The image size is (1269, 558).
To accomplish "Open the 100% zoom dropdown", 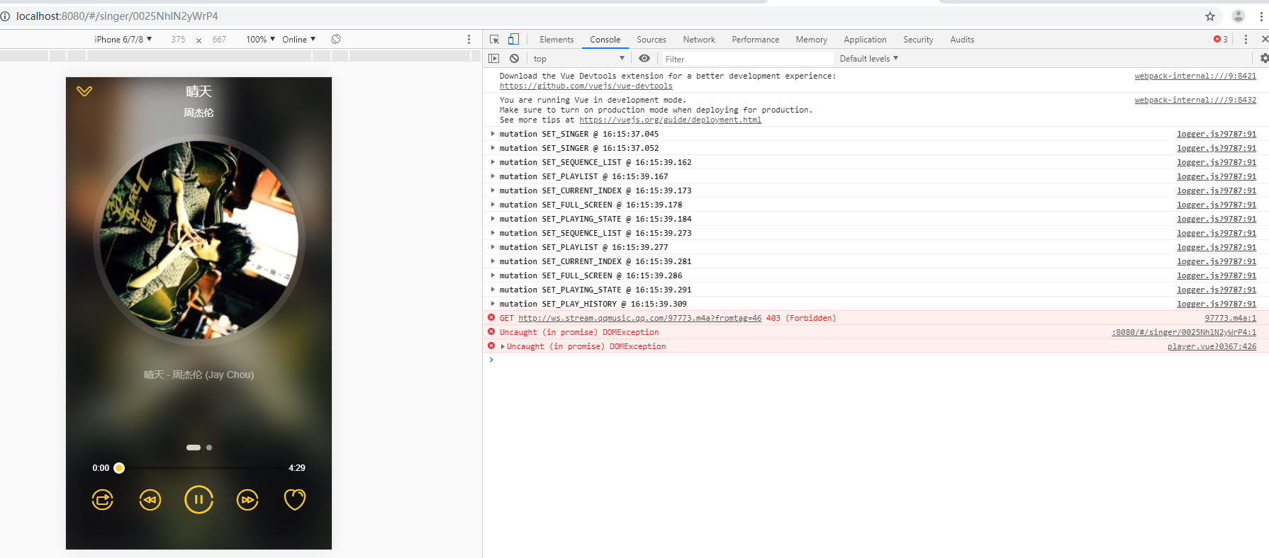I will pyautogui.click(x=261, y=40).
